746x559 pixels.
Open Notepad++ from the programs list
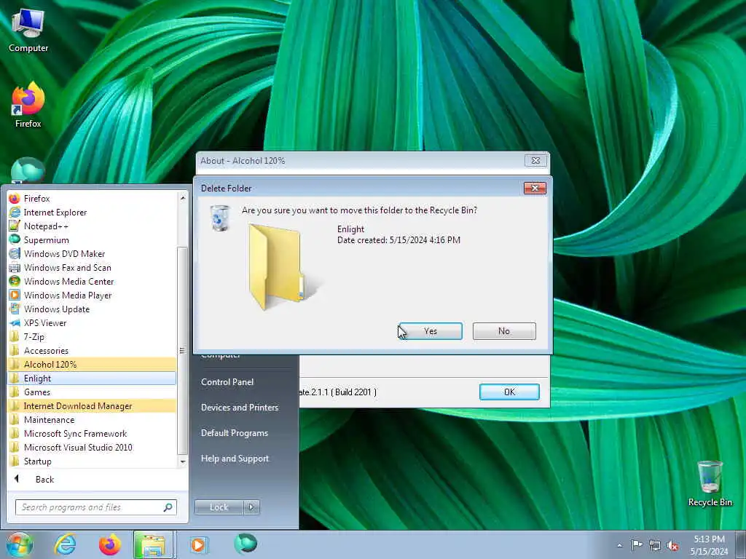click(x=93, y=226)
